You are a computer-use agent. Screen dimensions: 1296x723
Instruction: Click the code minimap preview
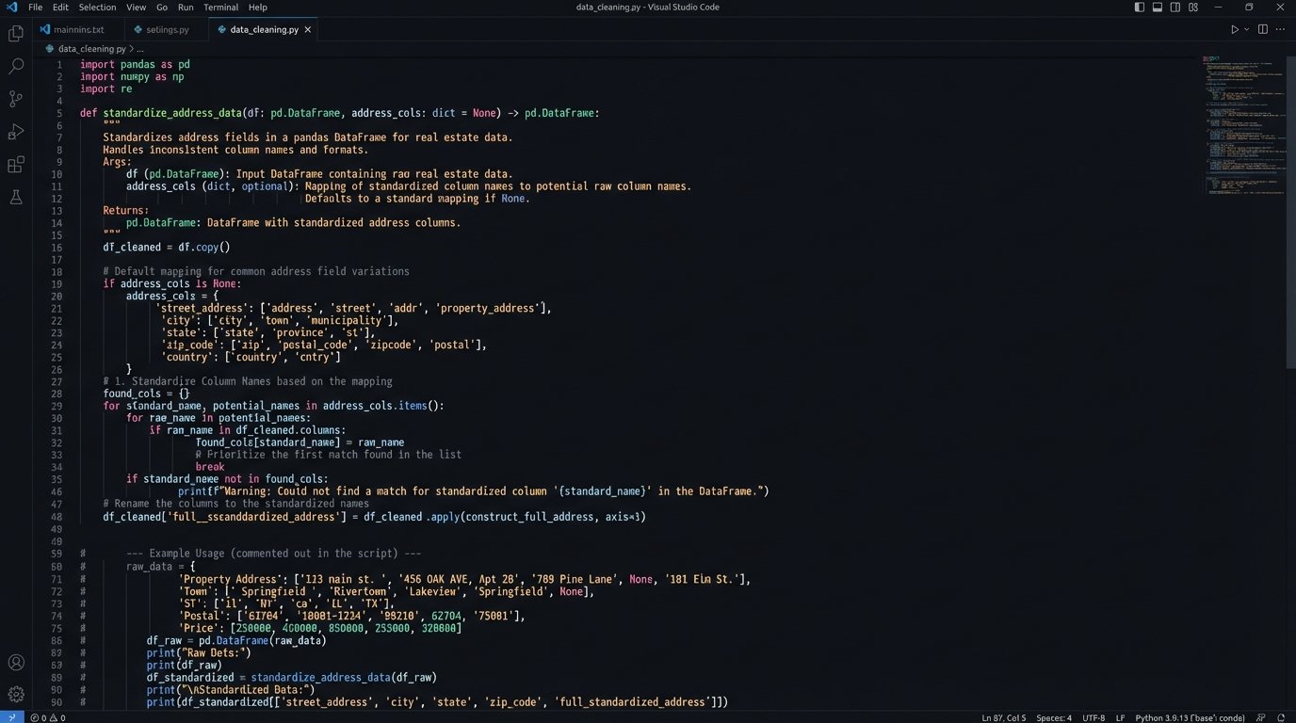coord(1243,122)
